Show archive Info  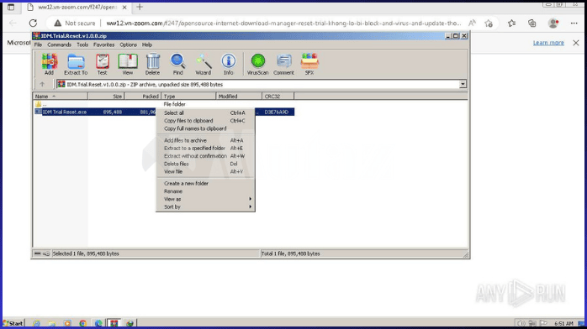click(229, 65)
